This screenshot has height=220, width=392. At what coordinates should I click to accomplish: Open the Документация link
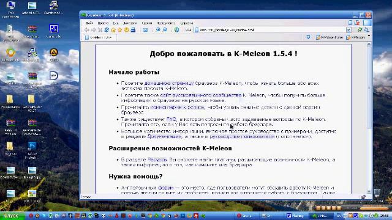point(164,136)
